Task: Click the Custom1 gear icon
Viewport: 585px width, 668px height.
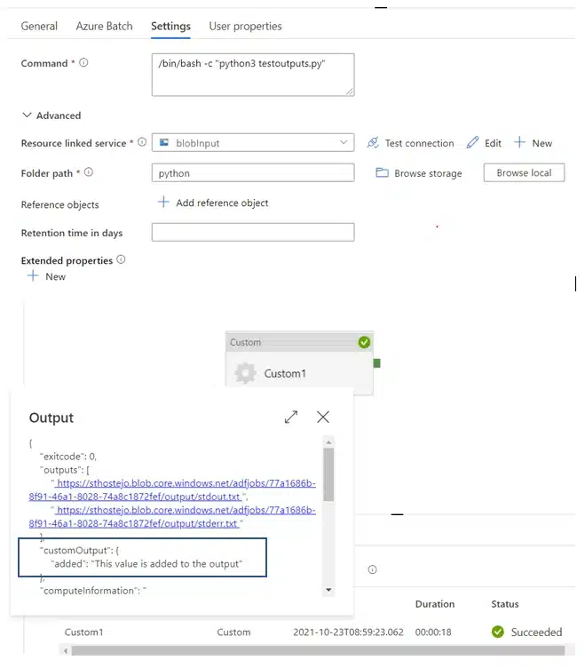Action: coord(245,373)
